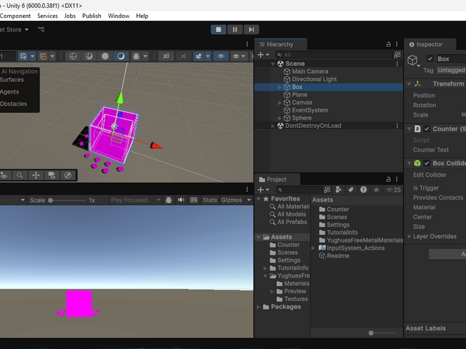The image size is (466, 349).
Task: Disable the Box Collider component checkbox
Action: (427, 163)
